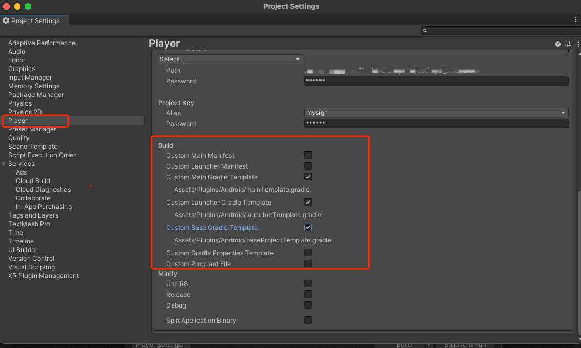Screen dimensions: 581x348
Task: Open Quality settings
Action: [18, 138]
